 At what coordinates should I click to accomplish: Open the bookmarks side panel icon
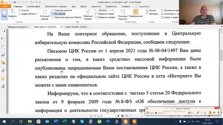[3, 39]
